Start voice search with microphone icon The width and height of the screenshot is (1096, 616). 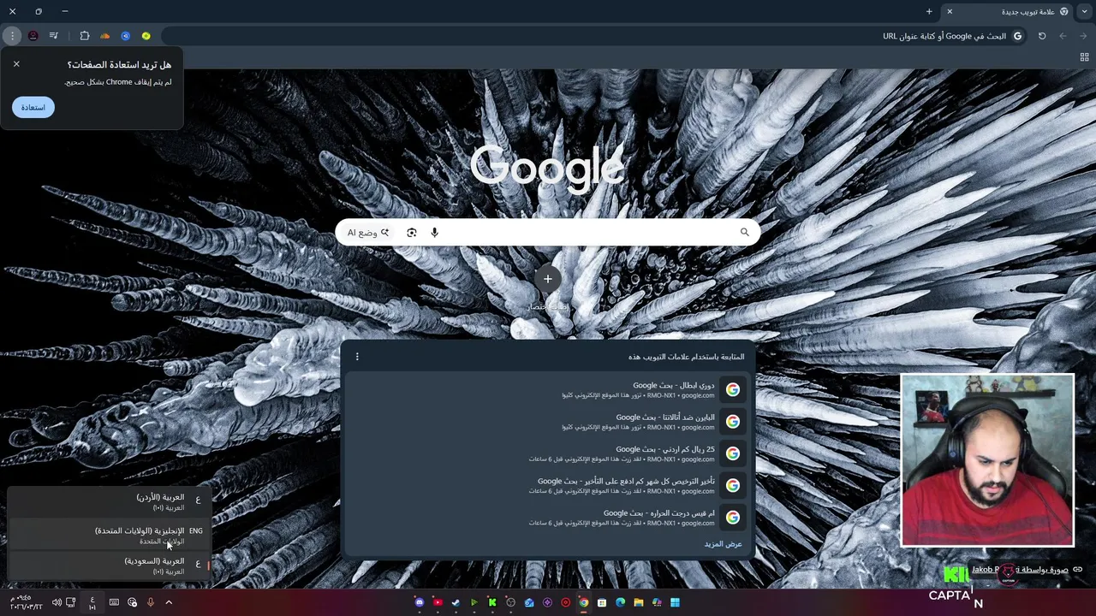tap(435, 232)
